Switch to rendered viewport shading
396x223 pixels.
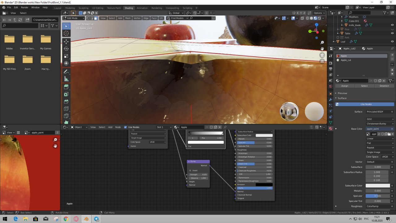(x=319, y=18)
